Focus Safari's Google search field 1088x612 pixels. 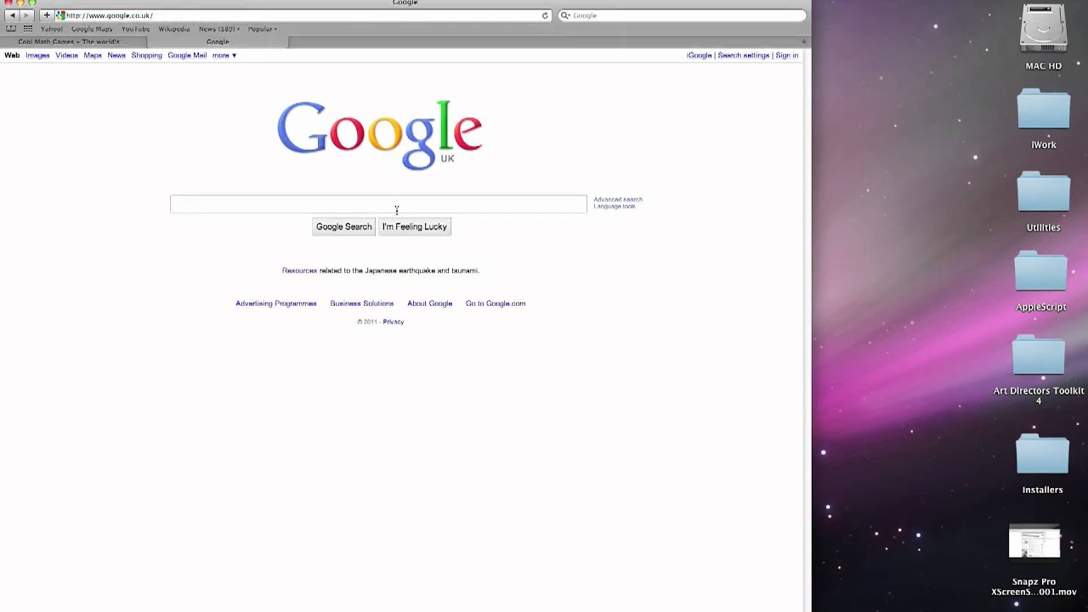pos(682,15)
